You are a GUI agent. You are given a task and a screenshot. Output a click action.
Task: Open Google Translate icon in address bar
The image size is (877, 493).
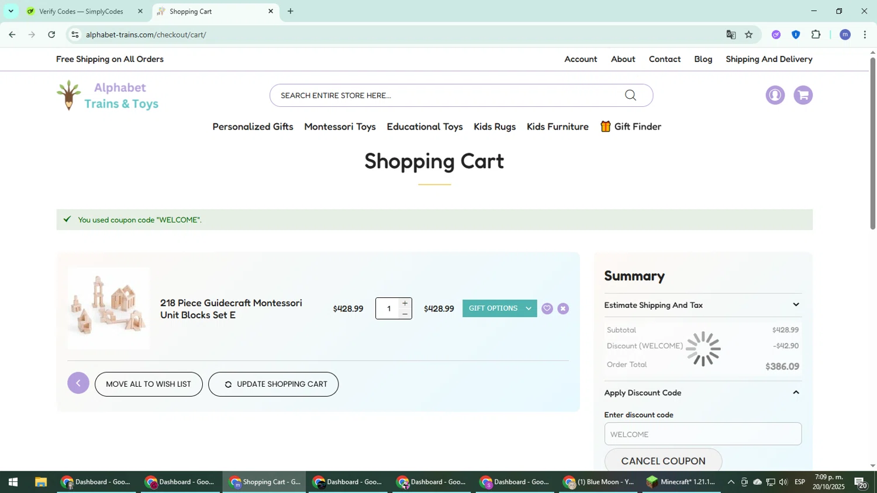pyautogui.click(x=731, y=34)
